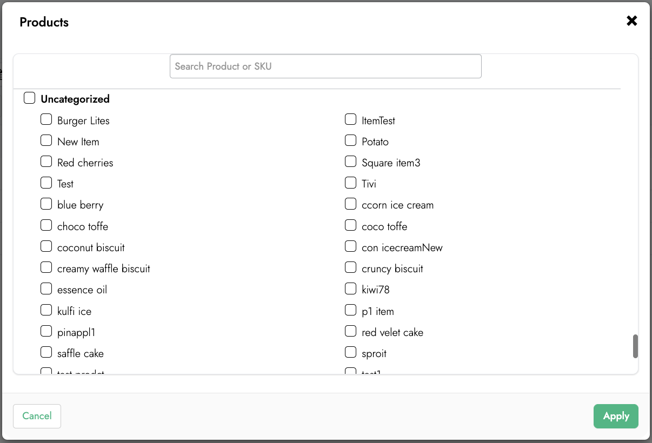
Task: Toggle the kiwi78 checkbox
Action: coord(351,288)
